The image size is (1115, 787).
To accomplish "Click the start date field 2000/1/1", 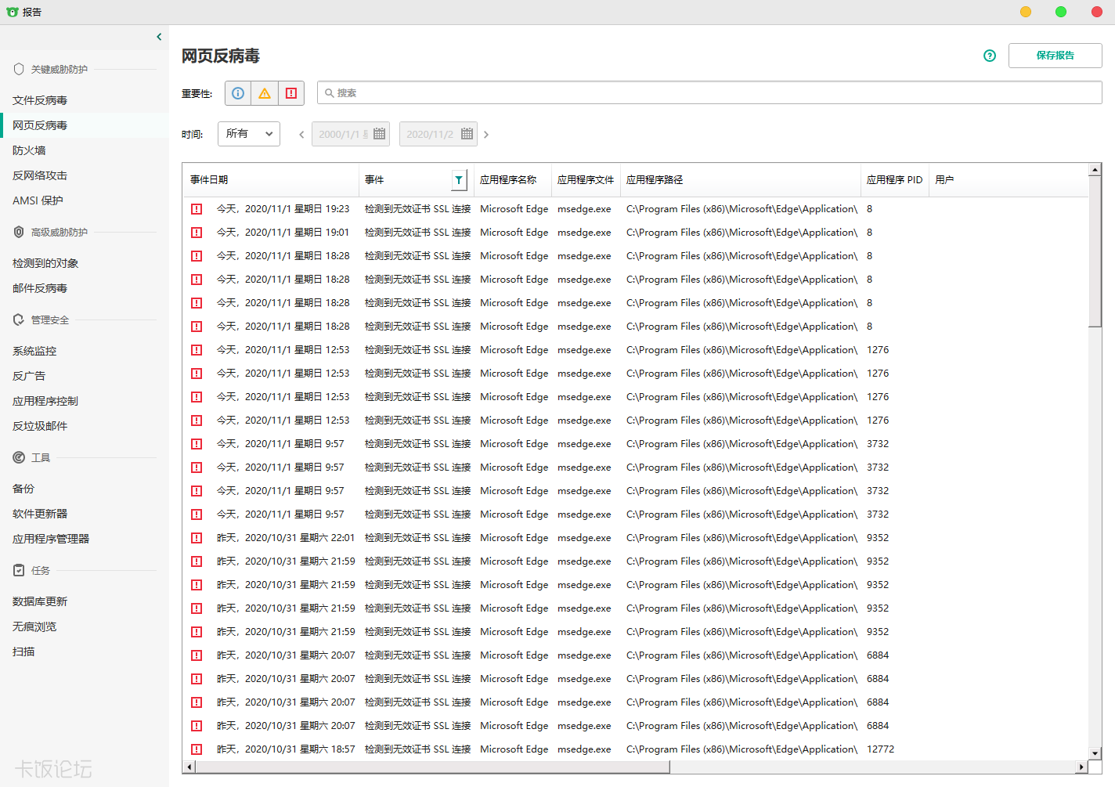I will click(351, 134).
